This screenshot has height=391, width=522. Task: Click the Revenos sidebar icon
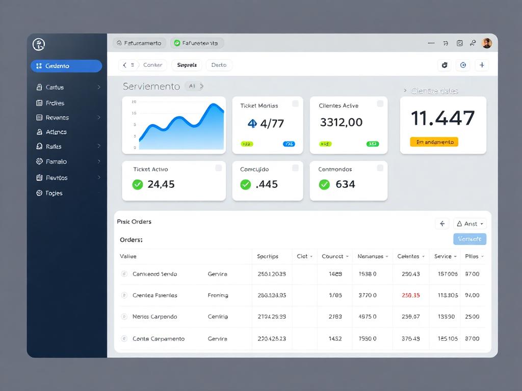39,118
